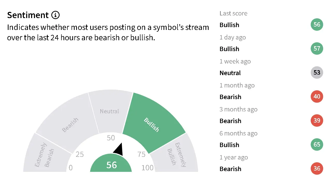
Task: Click the '6 months ago' label
Action: coord(238,133)
